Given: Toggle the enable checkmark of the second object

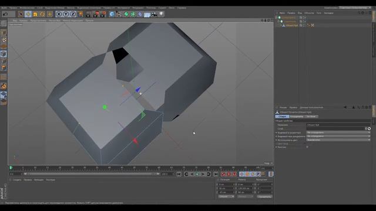Looking at the screenshot, I should 304,21.
